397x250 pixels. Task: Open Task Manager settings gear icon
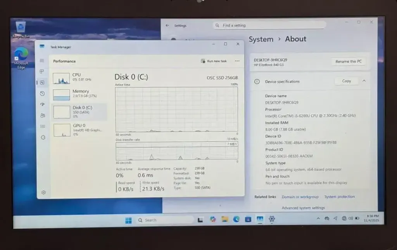pyautogui.click(x=43, y=192)
